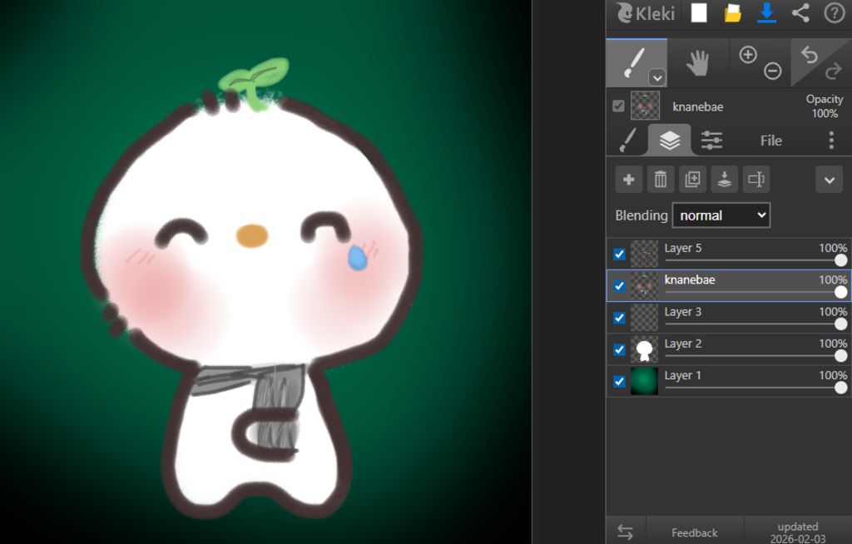This screenshot has height=544, width=852.
Task: Toggle visibility of Layer 2
Action: [619, 349]
